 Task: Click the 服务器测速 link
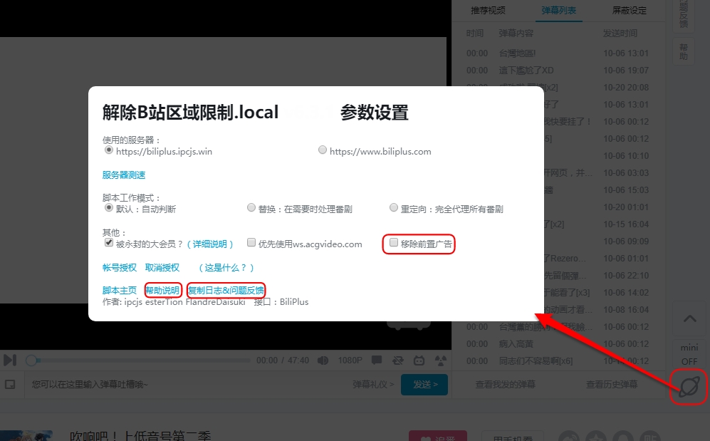point(124,175)
